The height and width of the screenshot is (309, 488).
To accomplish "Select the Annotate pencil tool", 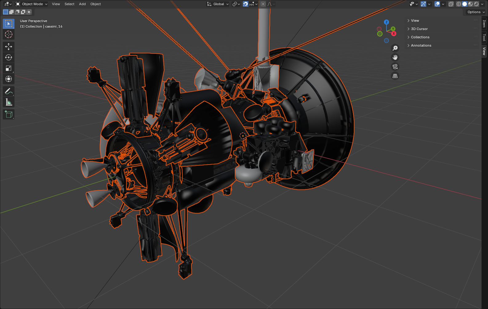I will tap(9, 91).
